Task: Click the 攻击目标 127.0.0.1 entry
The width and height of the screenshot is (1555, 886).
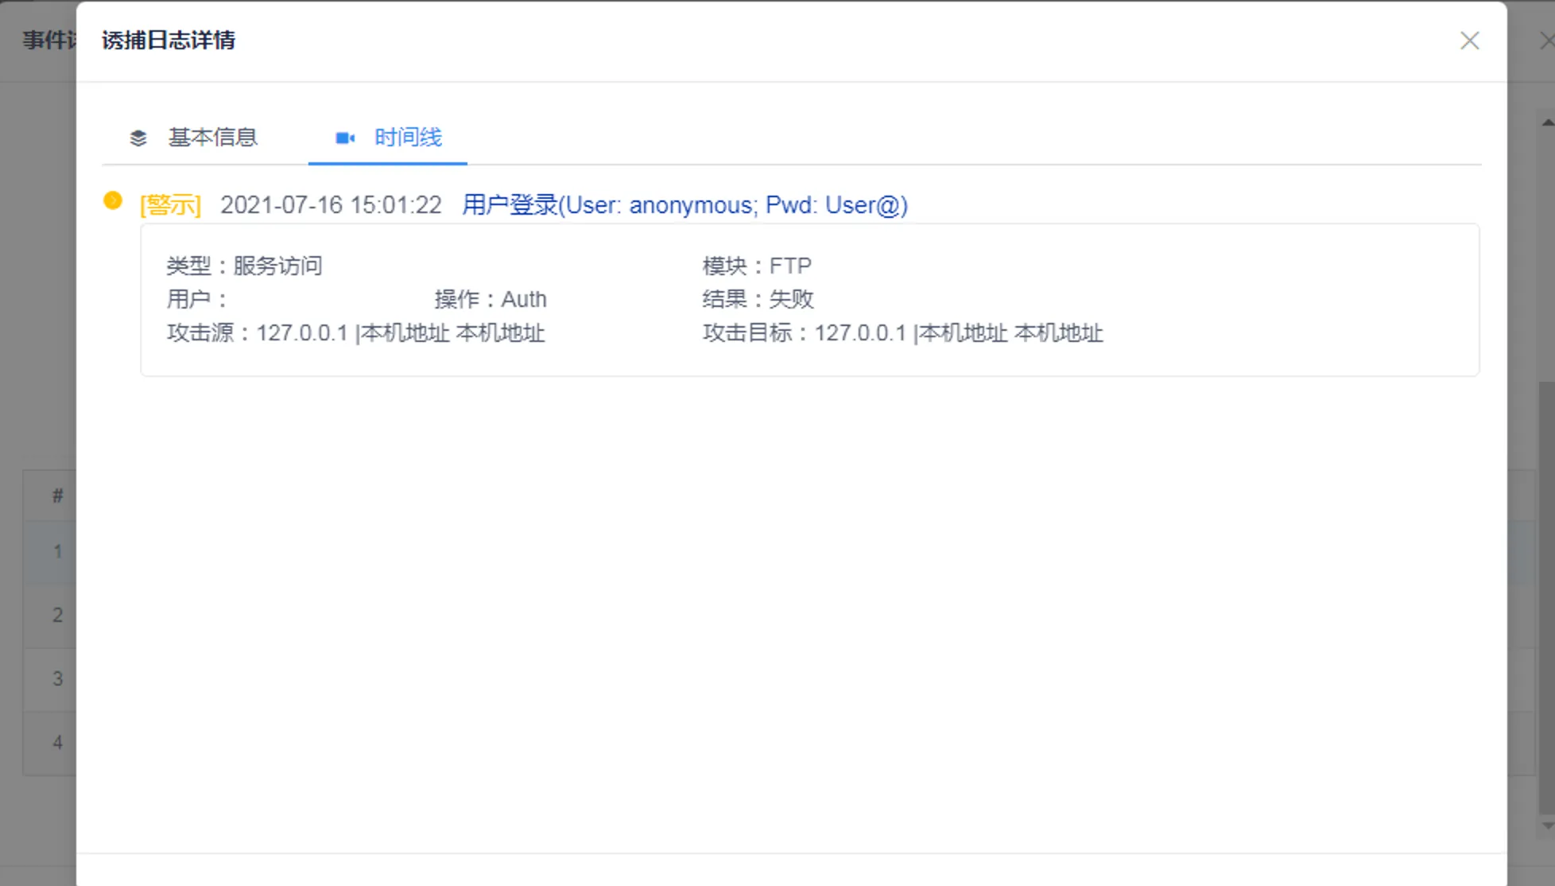Action: pyautogui.click(x=902, y=332)
